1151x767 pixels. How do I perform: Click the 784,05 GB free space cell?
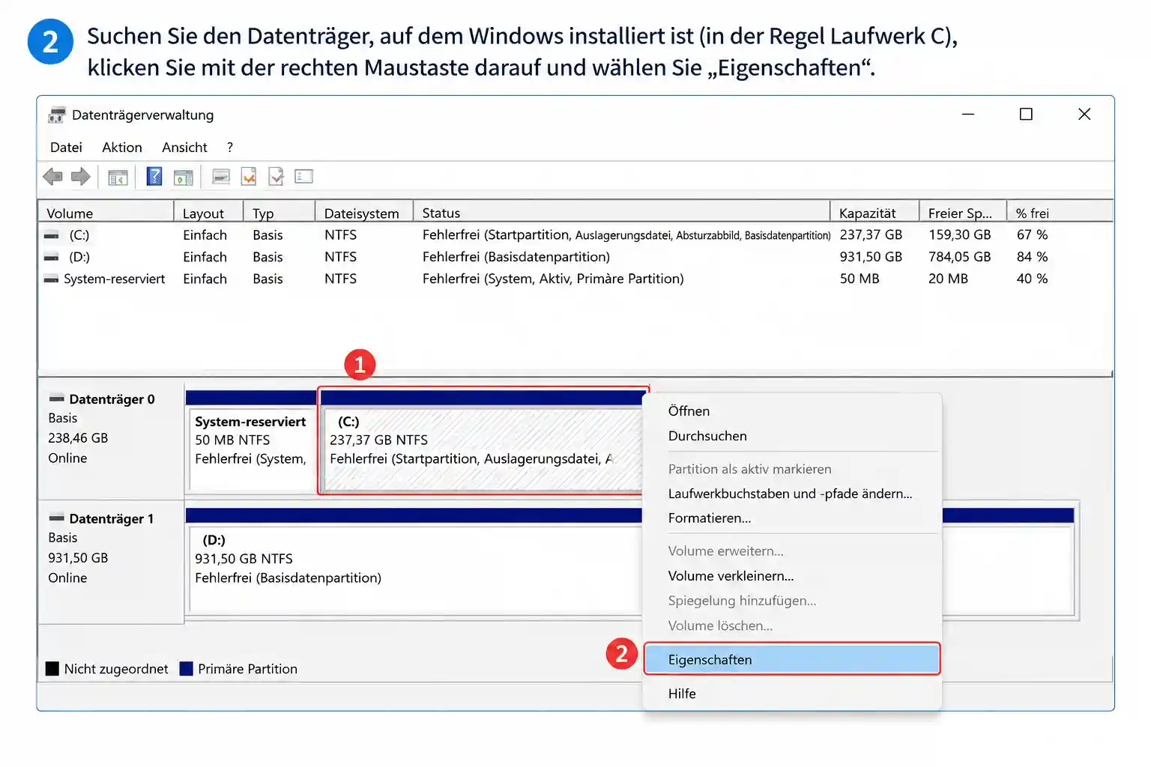click(x=960, y=257)
